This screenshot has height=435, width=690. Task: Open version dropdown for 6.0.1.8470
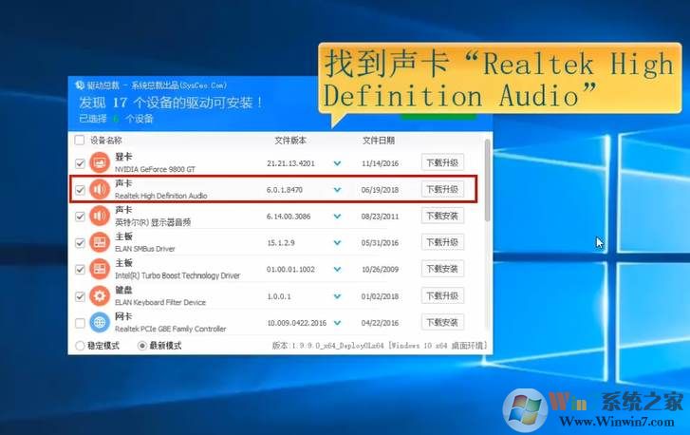337,190
